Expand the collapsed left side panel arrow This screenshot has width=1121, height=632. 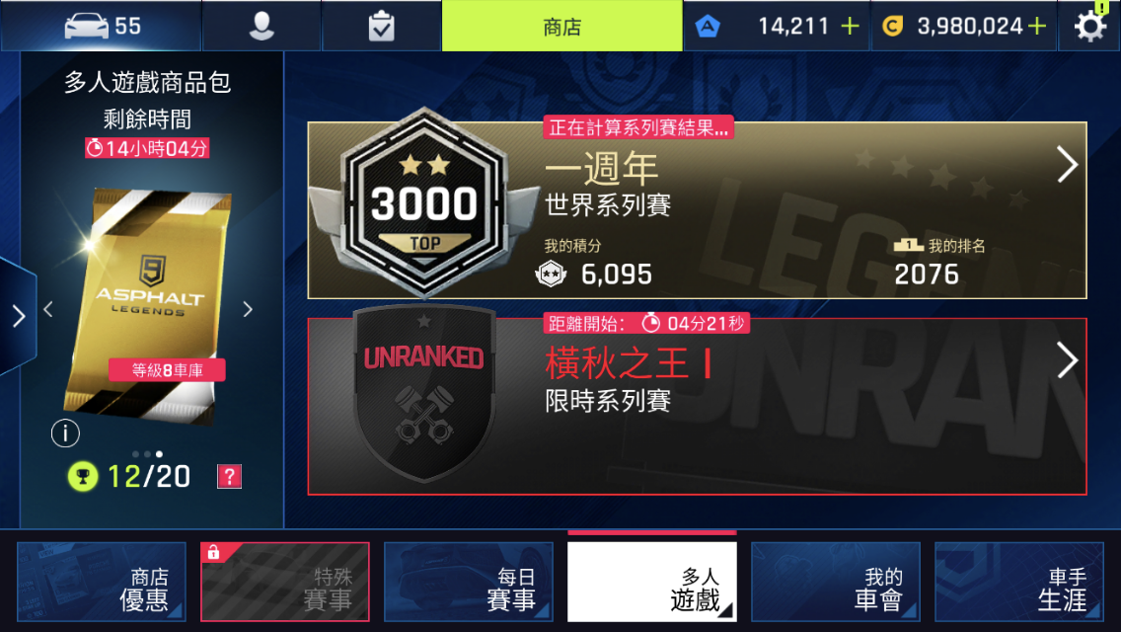[18, 316]
